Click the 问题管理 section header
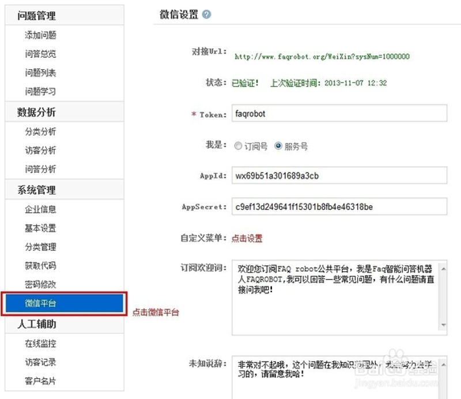This screenshot has height=399, width=461. [65, 16]
